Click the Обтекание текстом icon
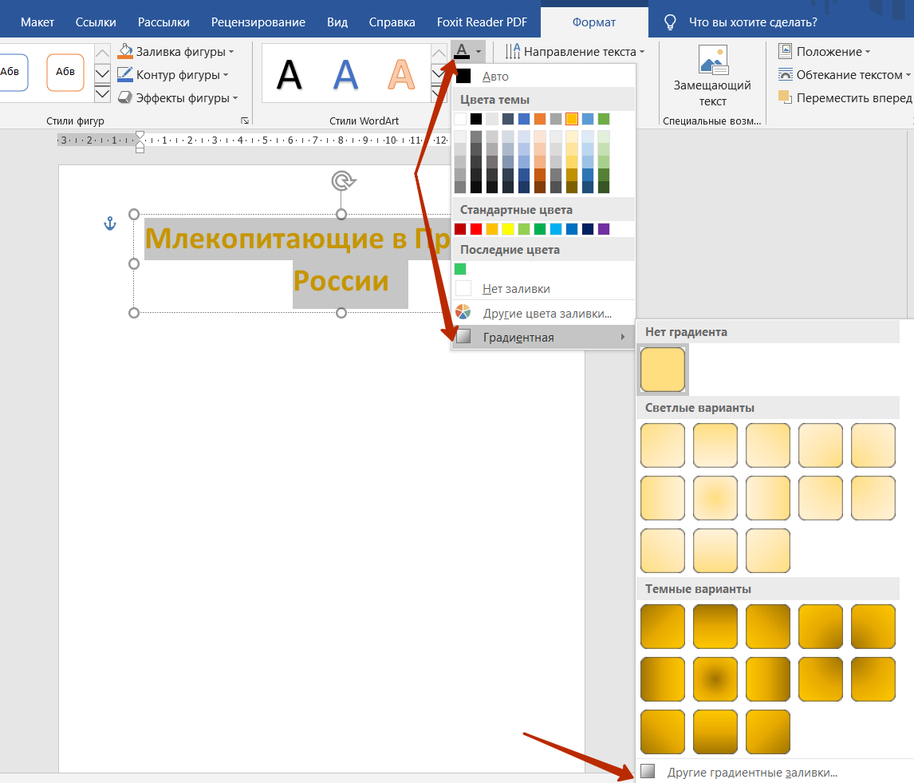914x783 pixels. tap(785, 75)
